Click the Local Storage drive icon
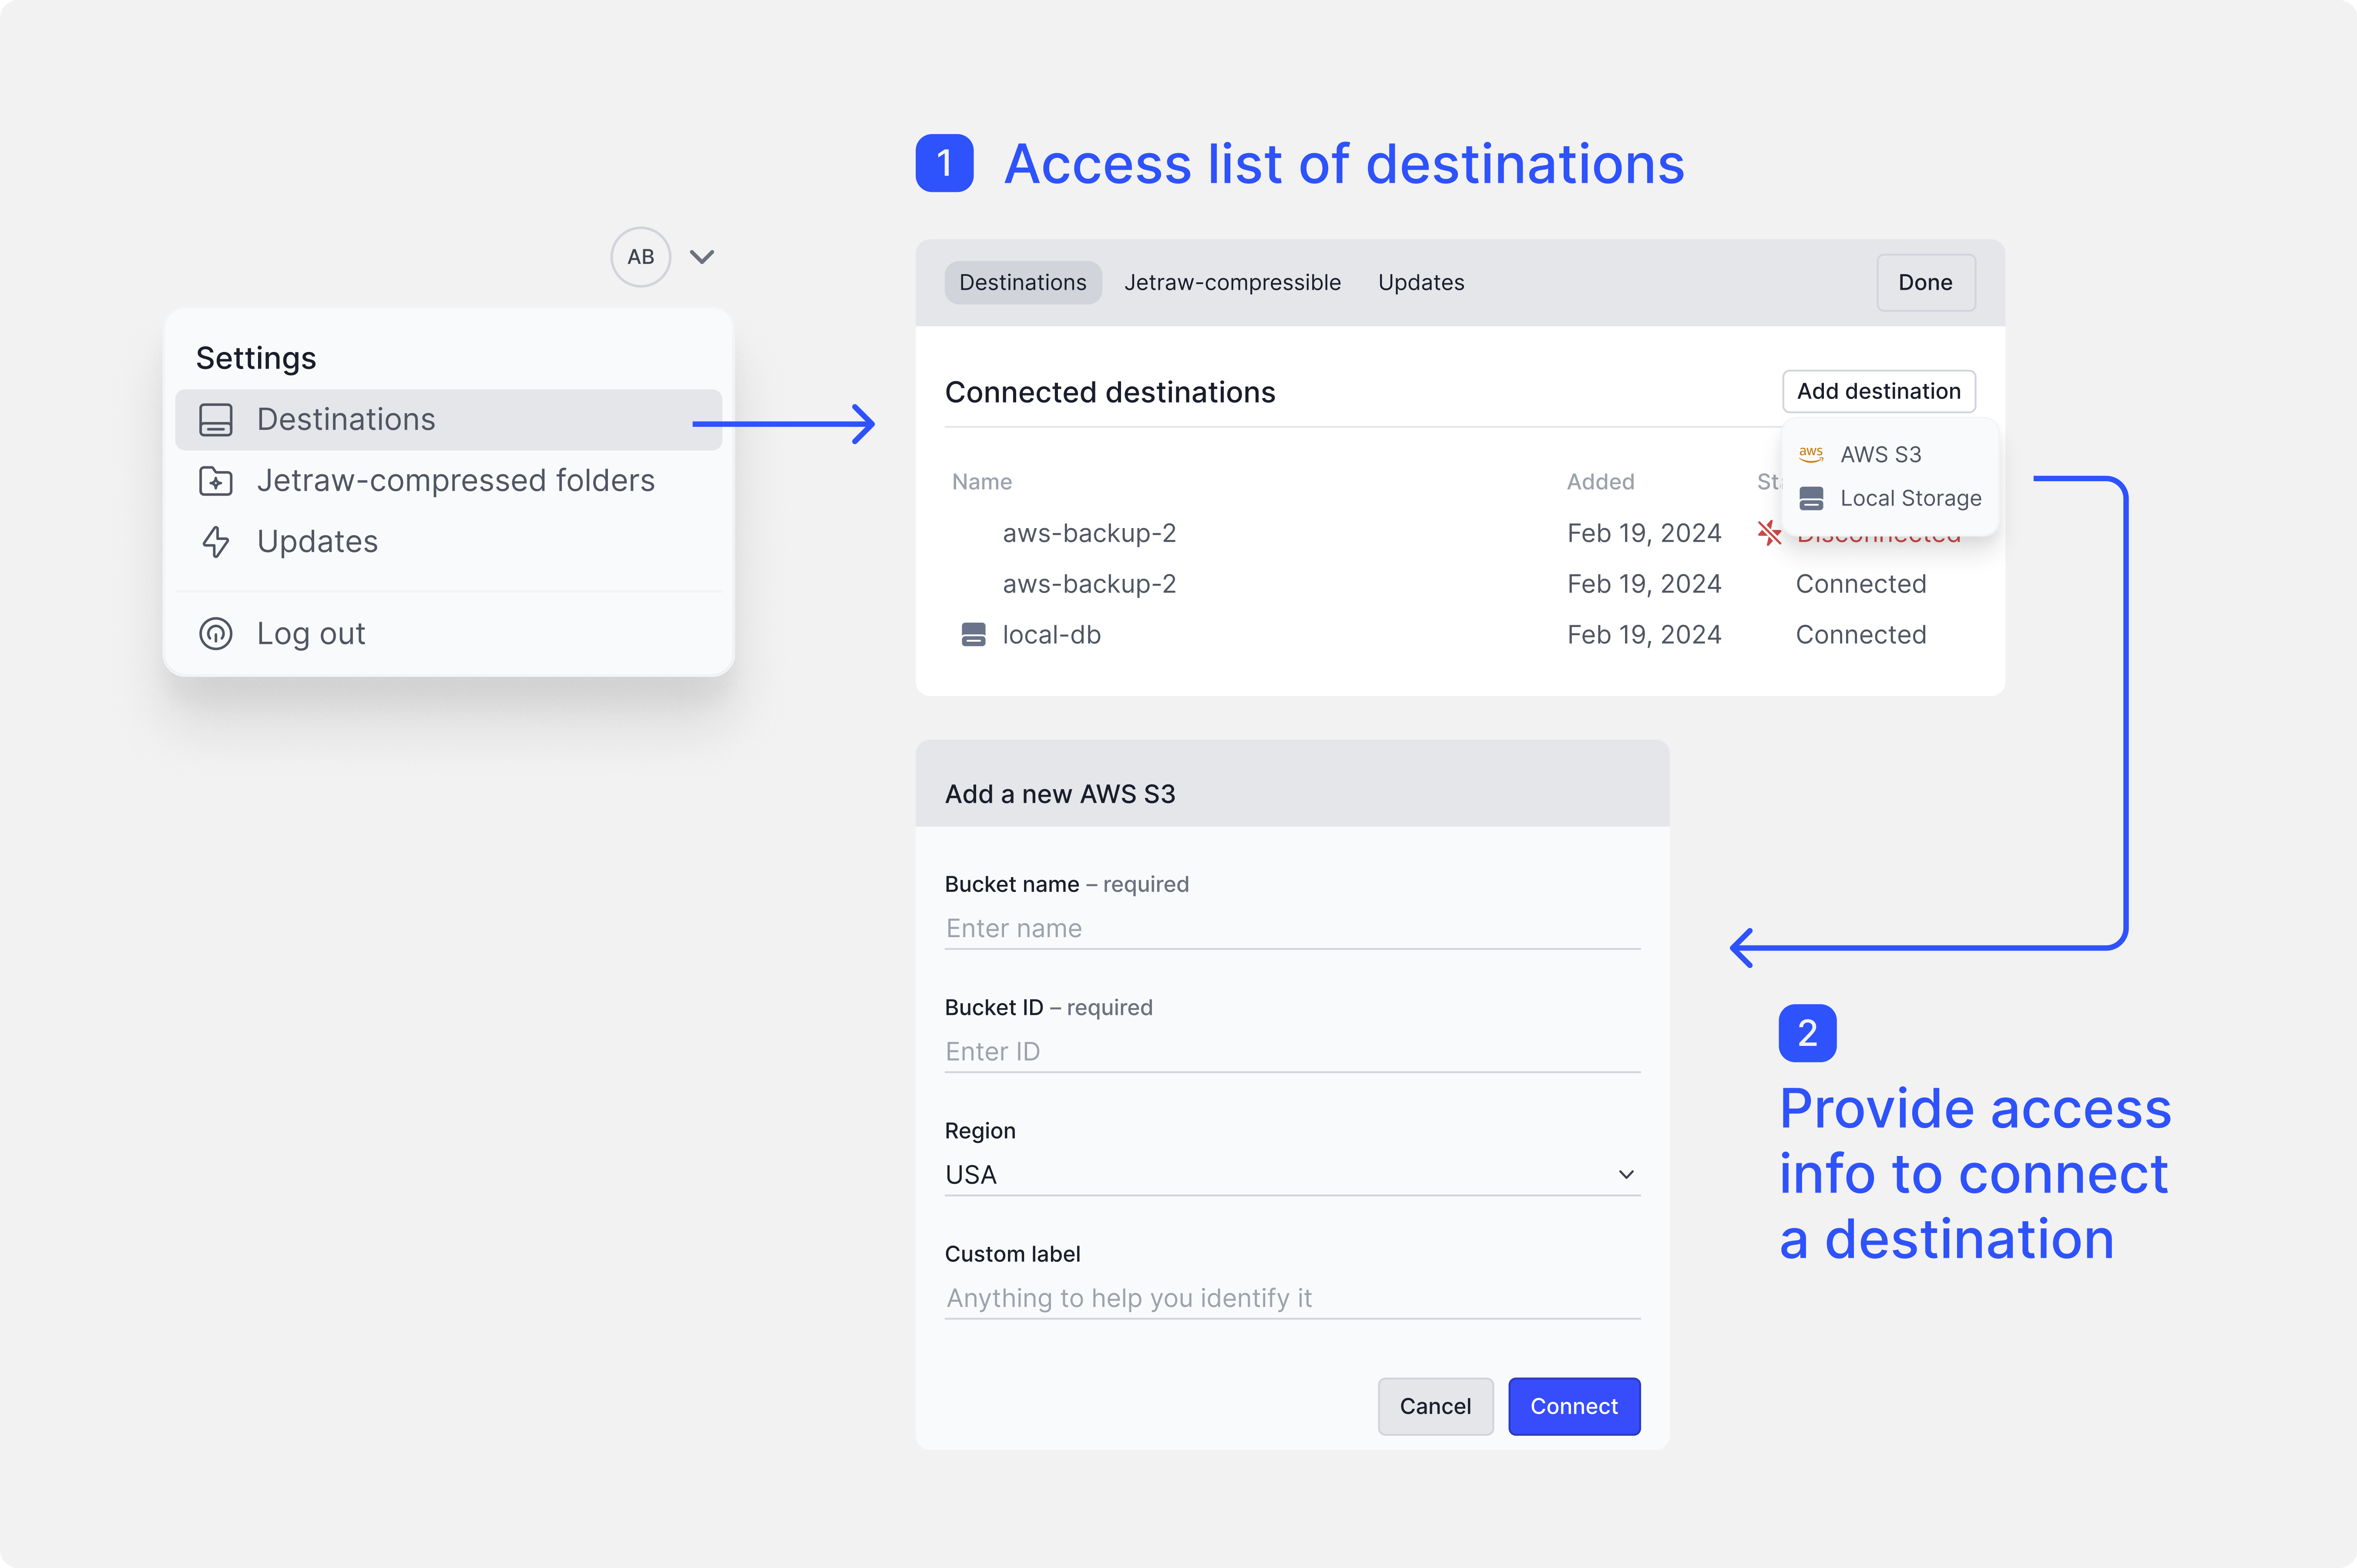2357x1568 pixels. [x=1811, y=498]
